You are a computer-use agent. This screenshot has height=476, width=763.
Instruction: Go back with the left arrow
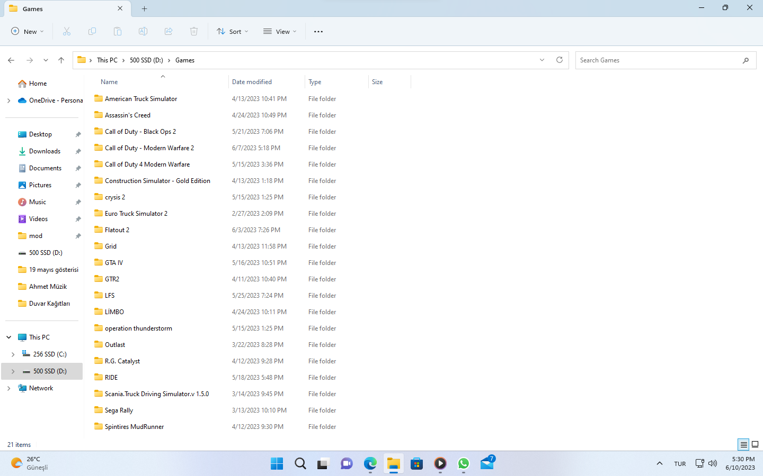click(x=11, y=60)
